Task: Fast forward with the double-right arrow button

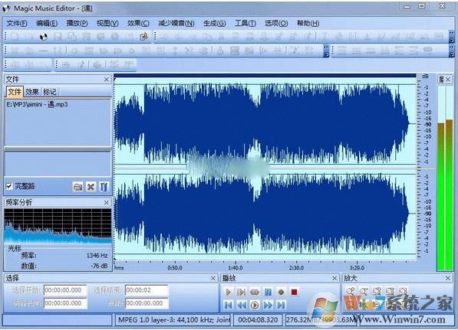Action: (268, 305)
